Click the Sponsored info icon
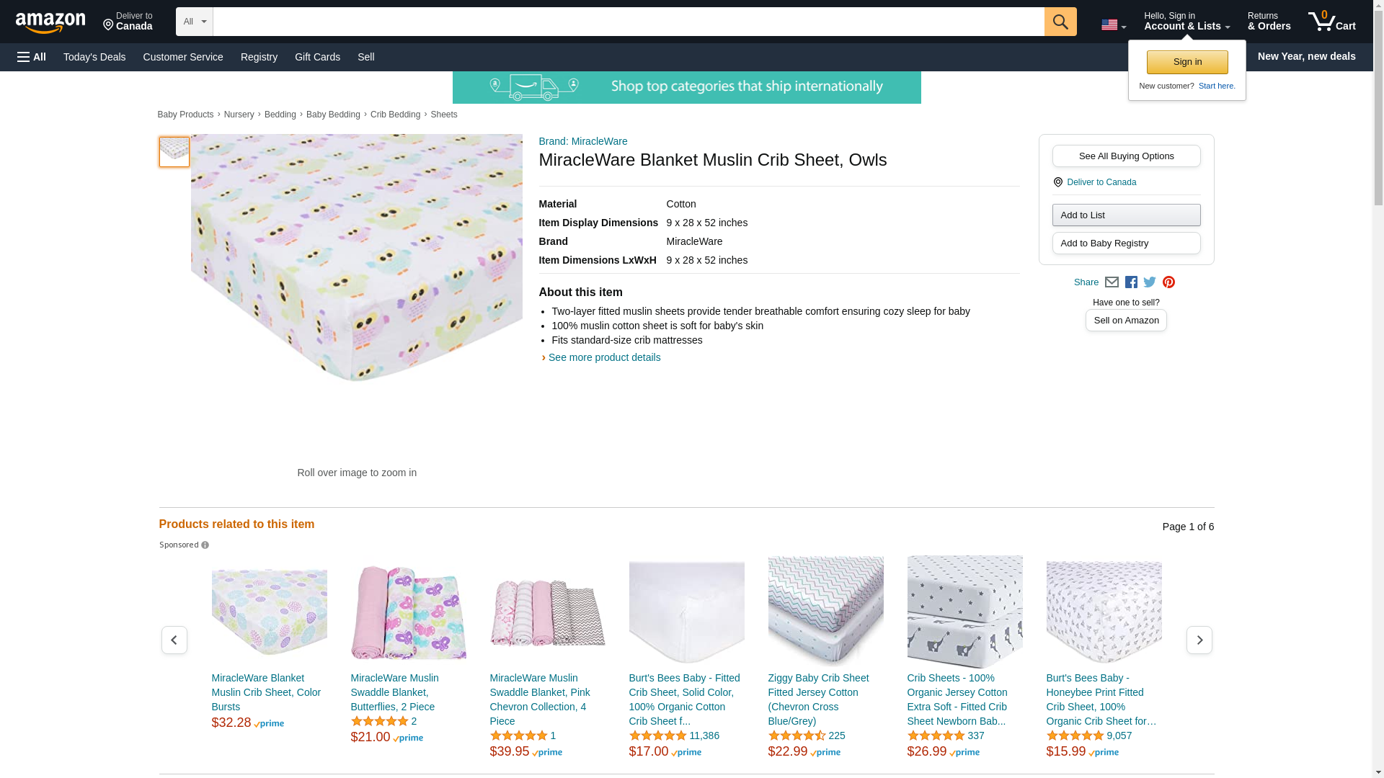The image size is (1384, 778). (x=205, y=545)
